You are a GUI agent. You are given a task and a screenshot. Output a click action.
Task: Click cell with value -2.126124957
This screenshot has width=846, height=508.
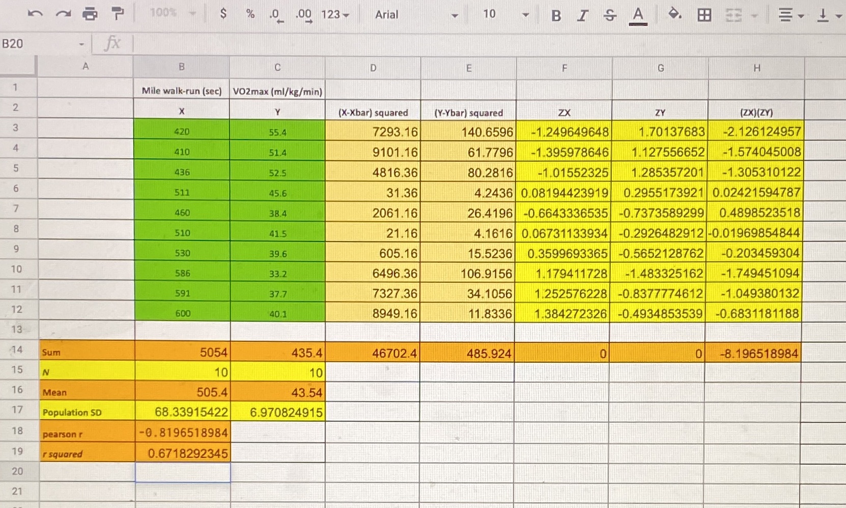[x=755, y=131]
